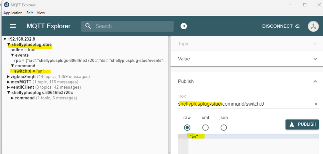Select the raw payload format
The image size is (323, 154).
pos(187,128)
